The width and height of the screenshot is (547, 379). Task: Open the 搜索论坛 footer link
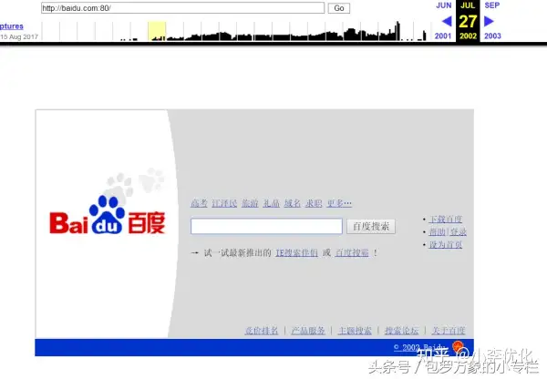401,330
